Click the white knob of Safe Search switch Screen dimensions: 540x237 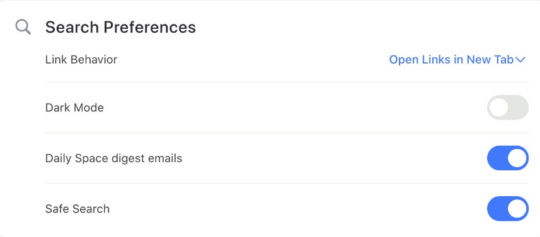517,209
